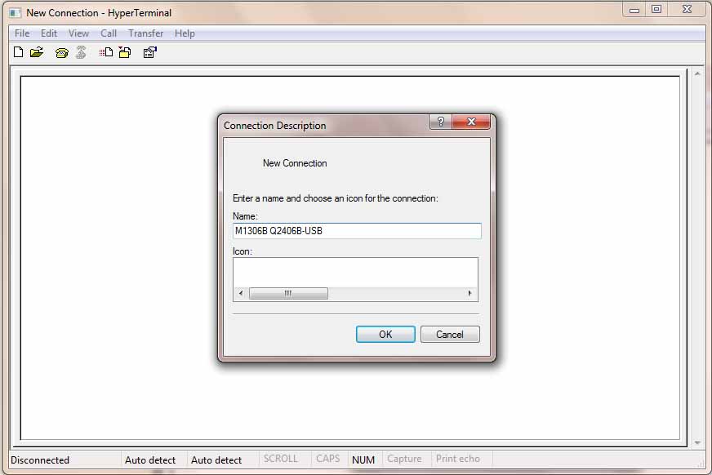
Task: Open the Help menu
Action: (185, 33)
